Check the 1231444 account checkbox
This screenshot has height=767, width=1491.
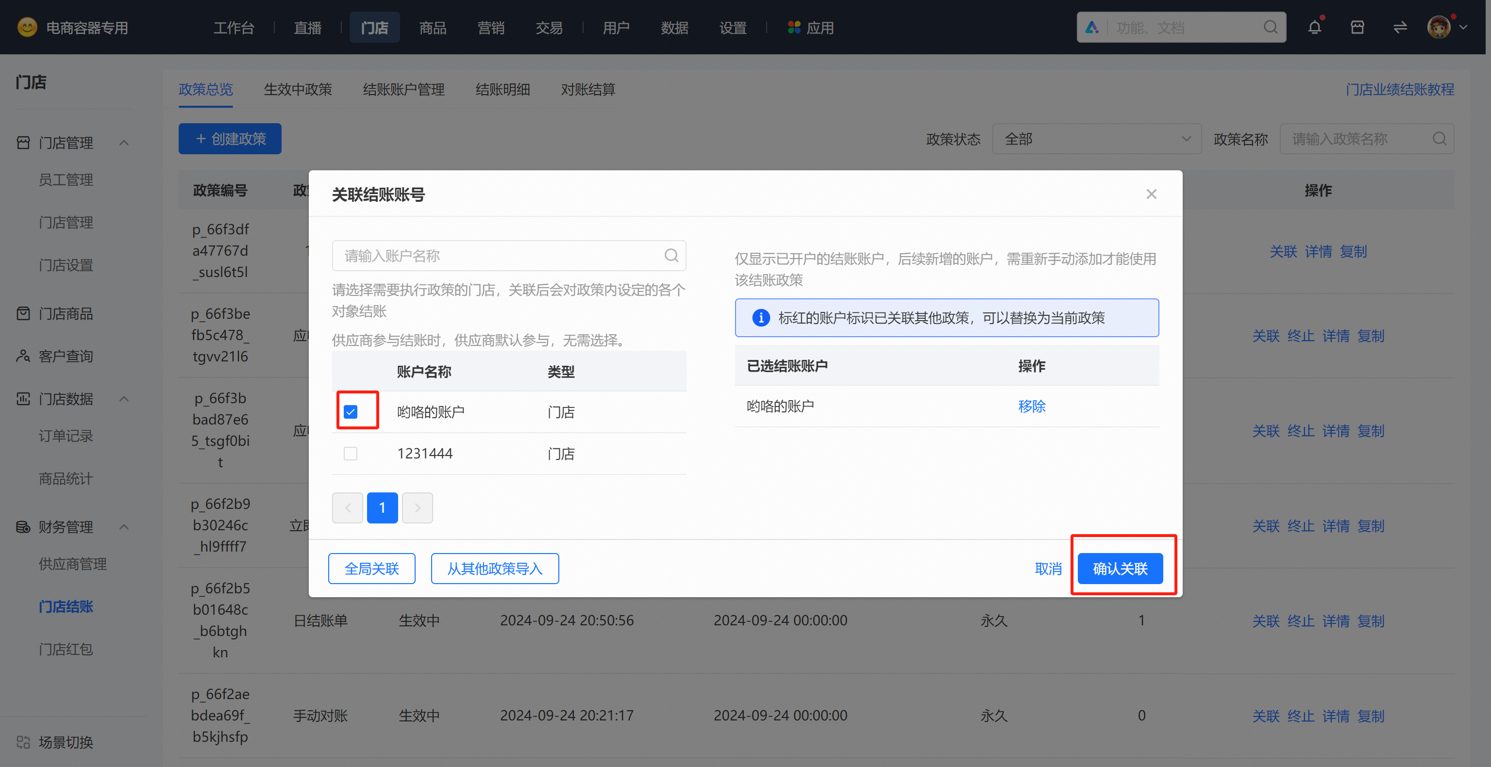pos(350,453)
